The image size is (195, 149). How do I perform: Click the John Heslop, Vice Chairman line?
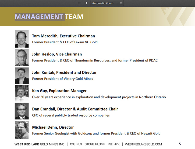[x=57, y=54]
